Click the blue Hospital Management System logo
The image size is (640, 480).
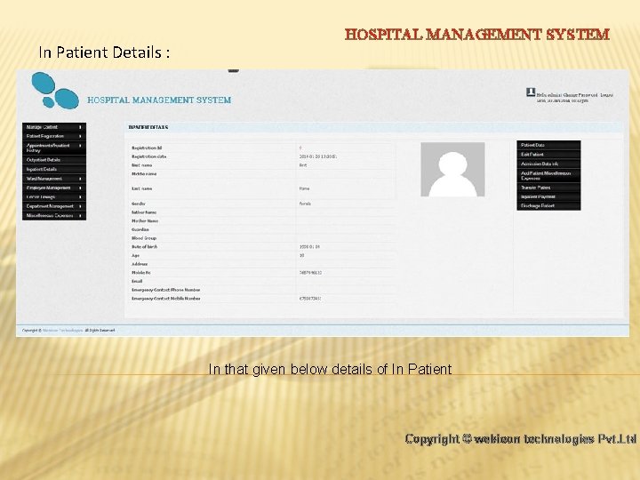point(55,91)
